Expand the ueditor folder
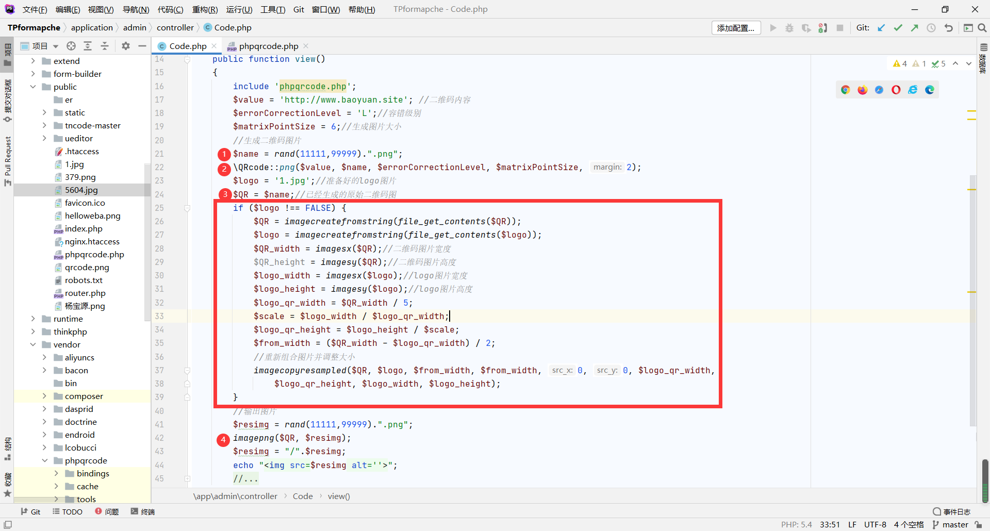This screenshot has width=990, height=531. click(44, 138)
